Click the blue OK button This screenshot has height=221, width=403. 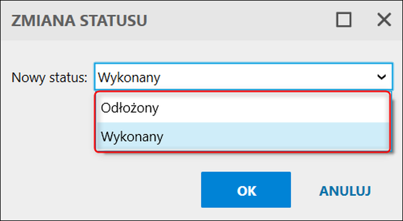point(246,190)
